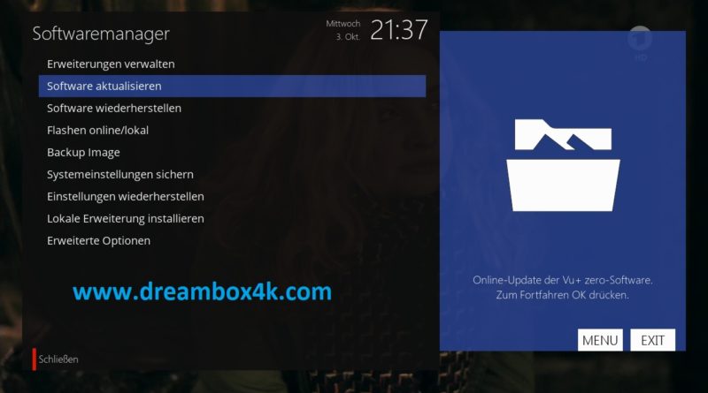This screenshot has height=393, width=708.
Task: Select Backup Image entry
Action: tap(232, 152)
